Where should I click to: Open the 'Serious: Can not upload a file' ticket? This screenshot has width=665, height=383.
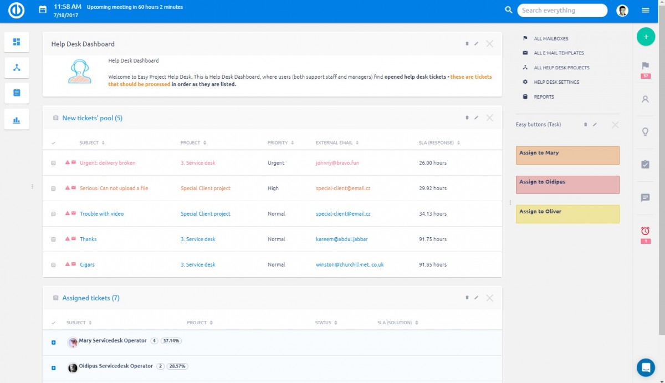114,188
